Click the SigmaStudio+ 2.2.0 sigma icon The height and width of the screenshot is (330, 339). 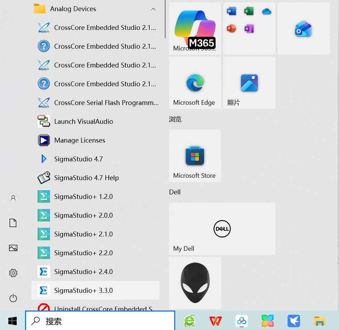pos(44,253)
